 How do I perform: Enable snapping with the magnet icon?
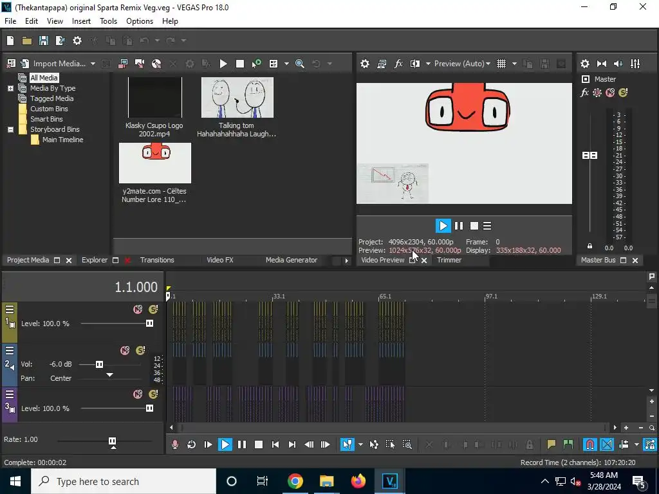pyautogui.click(x=589, y=444)
